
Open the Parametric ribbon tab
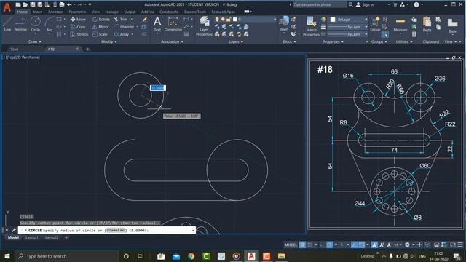click(77, 12)
